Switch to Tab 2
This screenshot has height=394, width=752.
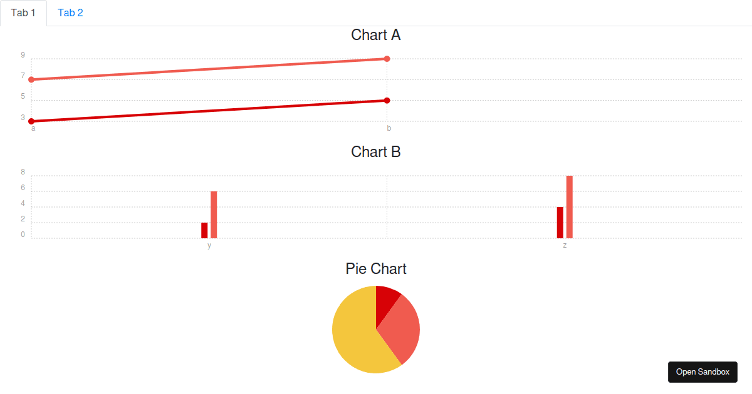70,13
